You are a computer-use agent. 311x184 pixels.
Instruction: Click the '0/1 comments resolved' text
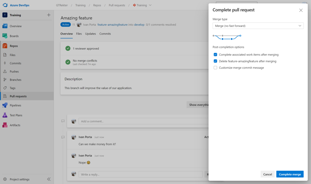click(161, 25)
